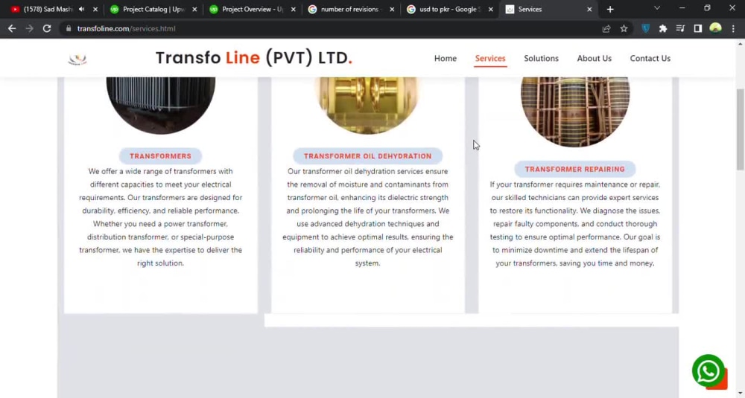745x398 pixels.
Task: Close the usd to pkr Google tab
Action: (491, 9)
